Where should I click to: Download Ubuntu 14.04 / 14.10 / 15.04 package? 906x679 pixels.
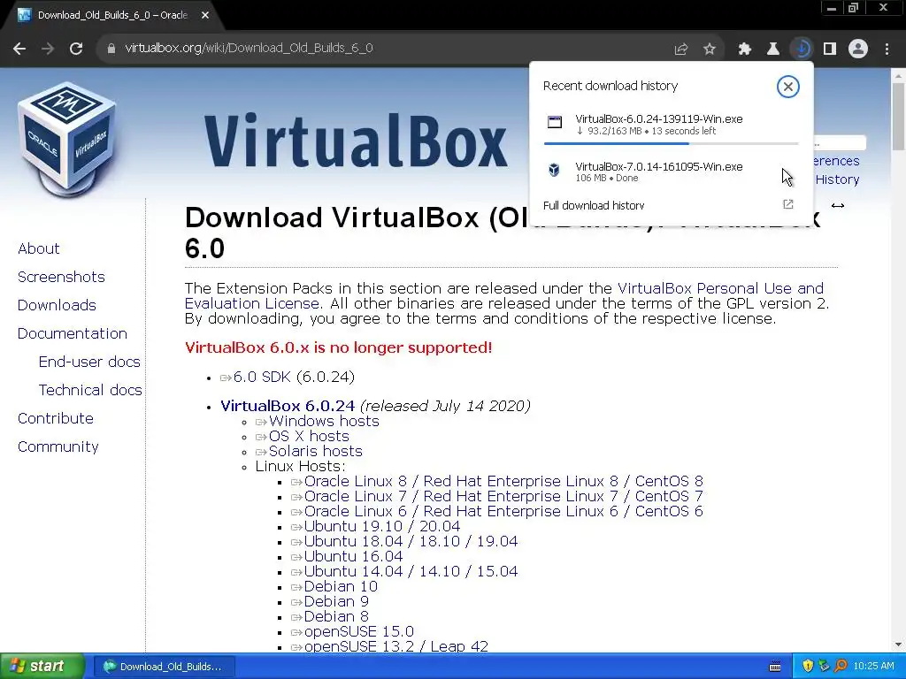(411, 572)
